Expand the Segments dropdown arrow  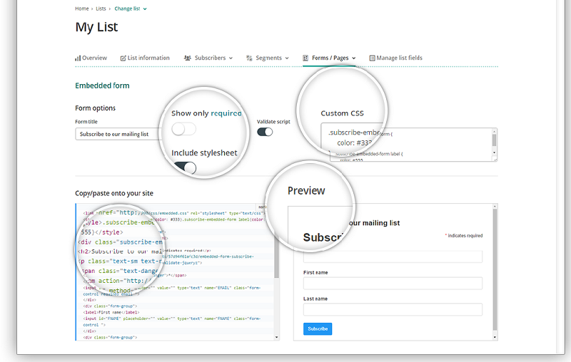[x=287, y=58]
